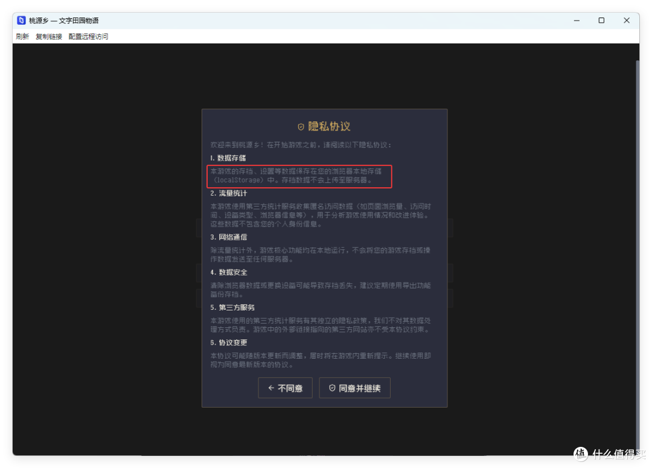This screenshot has height=468, width=652.
Task: Click the heading 2. 流量统计
Action: tap(228, 193)
